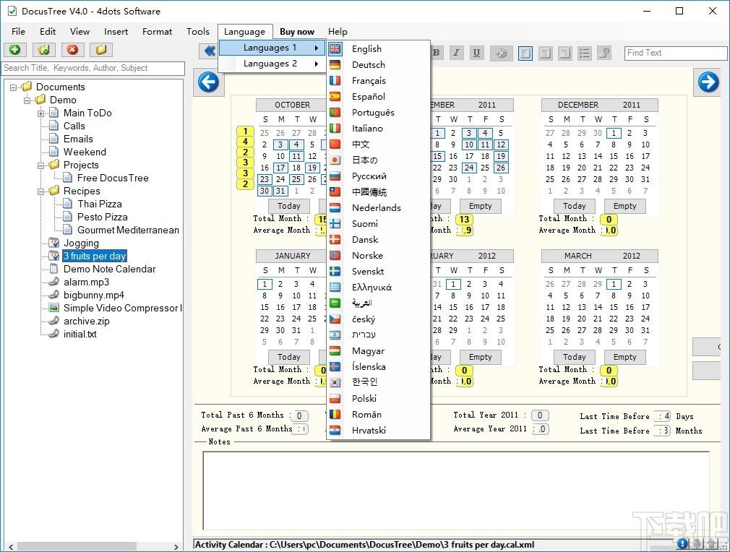Click the document search field
The image size is (730, 552).
(x=93, y=68)
